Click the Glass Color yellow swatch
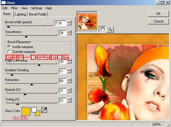Viewport: 171px width, 127px height. coord(26,111)
